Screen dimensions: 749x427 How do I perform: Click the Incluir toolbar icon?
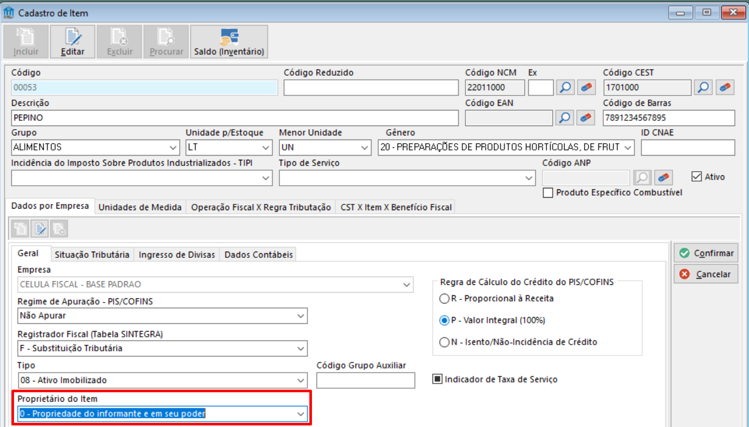pos(26,42)
